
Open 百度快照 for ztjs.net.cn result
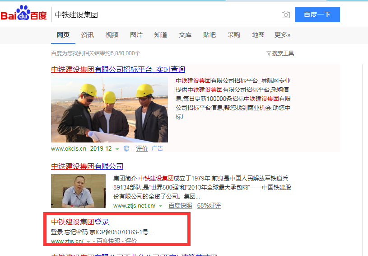click(180, 206)
